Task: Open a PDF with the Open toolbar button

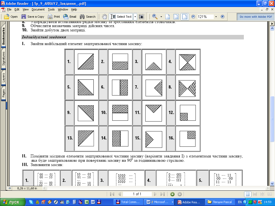Action: click(11, 17)
